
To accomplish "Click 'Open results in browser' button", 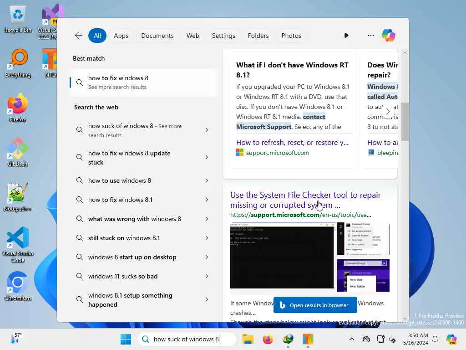I will pos(315,305).
